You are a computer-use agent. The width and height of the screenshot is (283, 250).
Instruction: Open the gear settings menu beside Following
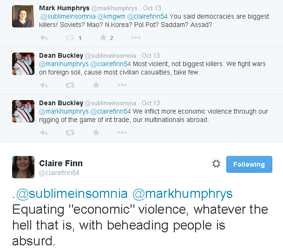216,164
